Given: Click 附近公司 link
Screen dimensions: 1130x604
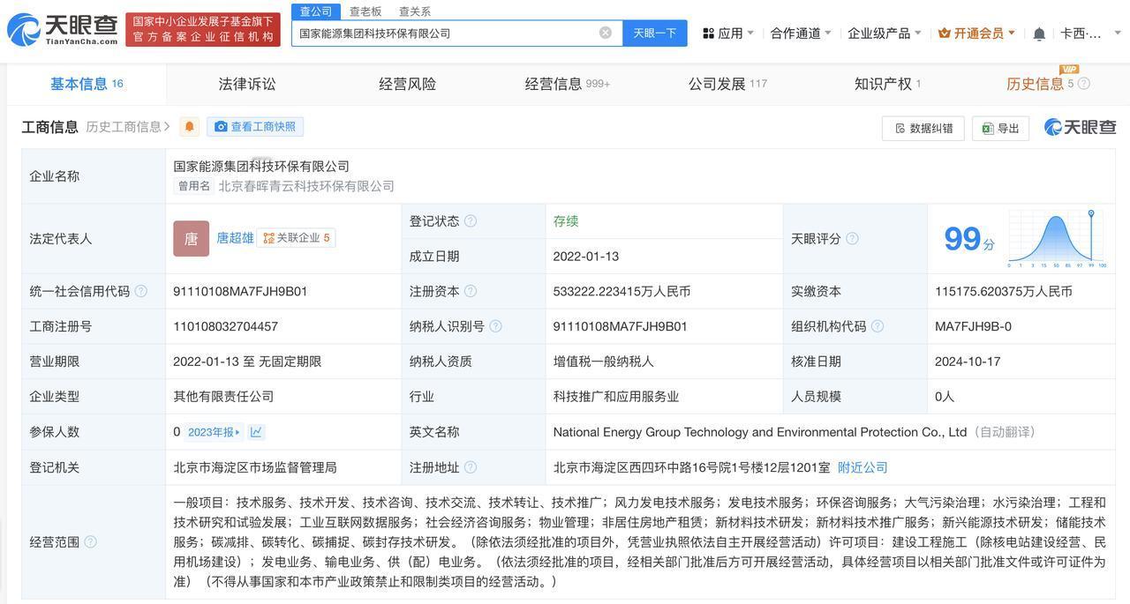Looking at the screenshot, I should [863, 467].
